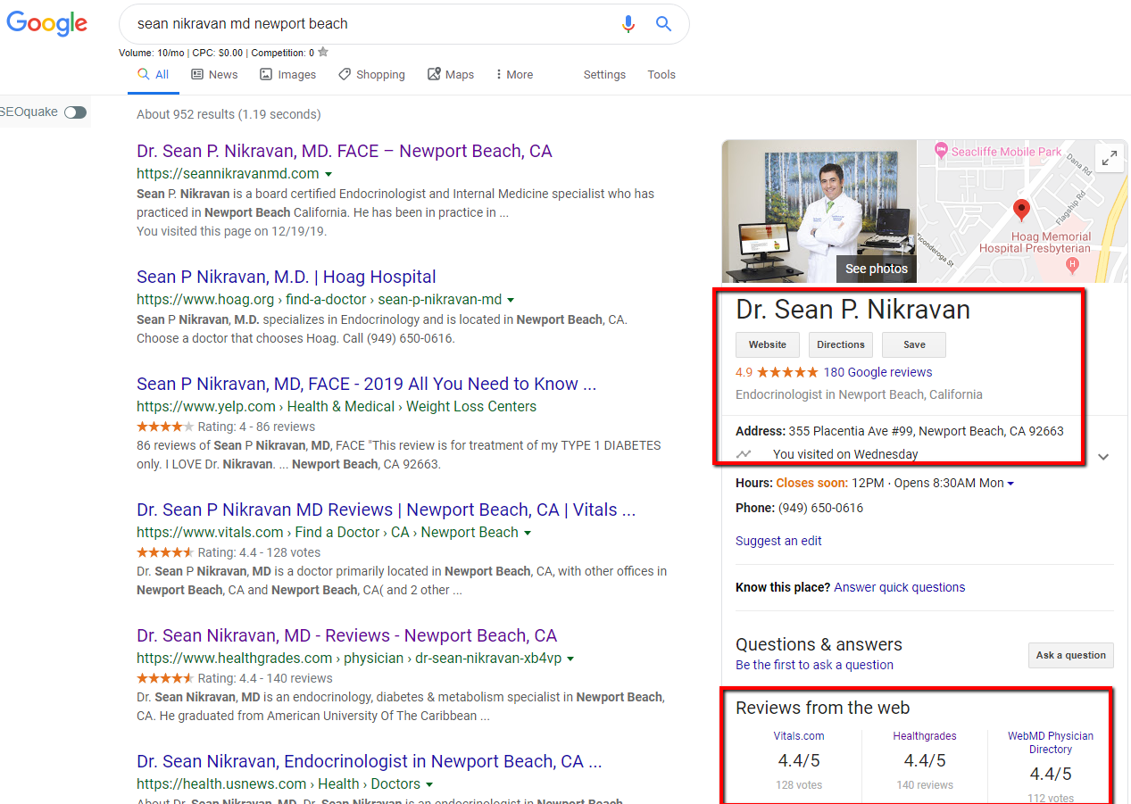
Task: Click Hoag Memorial Hospital marker icon
Action: point(1073,265)
